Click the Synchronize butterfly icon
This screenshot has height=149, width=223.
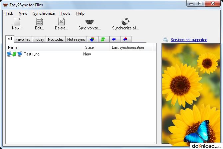pos(90,22)
